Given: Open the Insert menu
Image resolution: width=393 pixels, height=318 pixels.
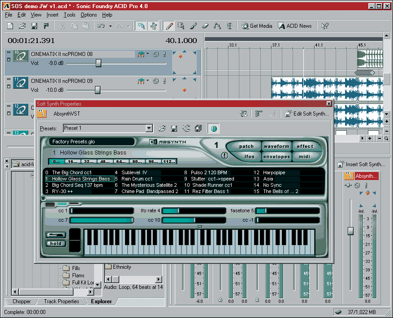Looking at the screenshot, I should 52,15.
